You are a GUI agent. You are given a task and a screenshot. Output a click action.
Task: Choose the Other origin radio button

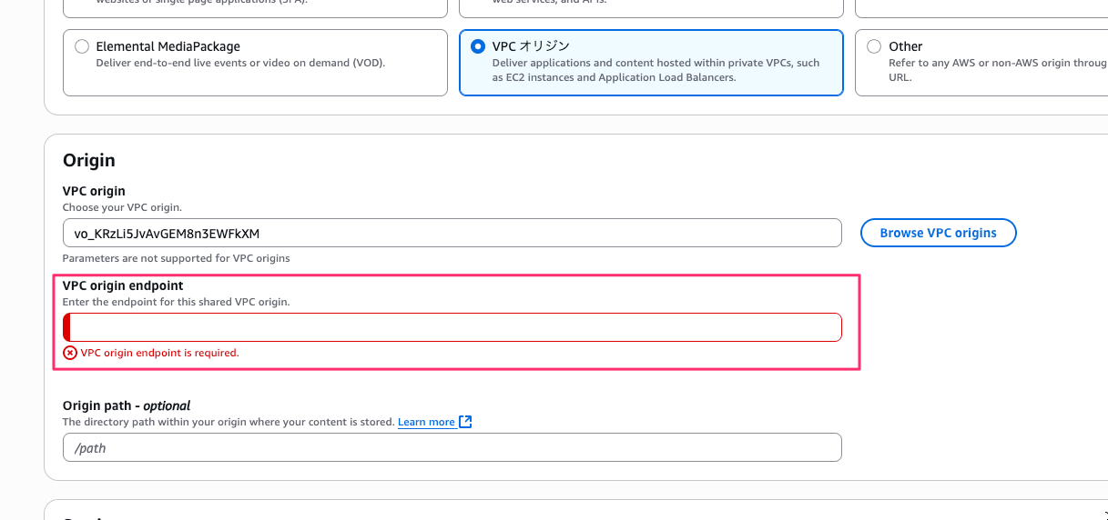874,46
